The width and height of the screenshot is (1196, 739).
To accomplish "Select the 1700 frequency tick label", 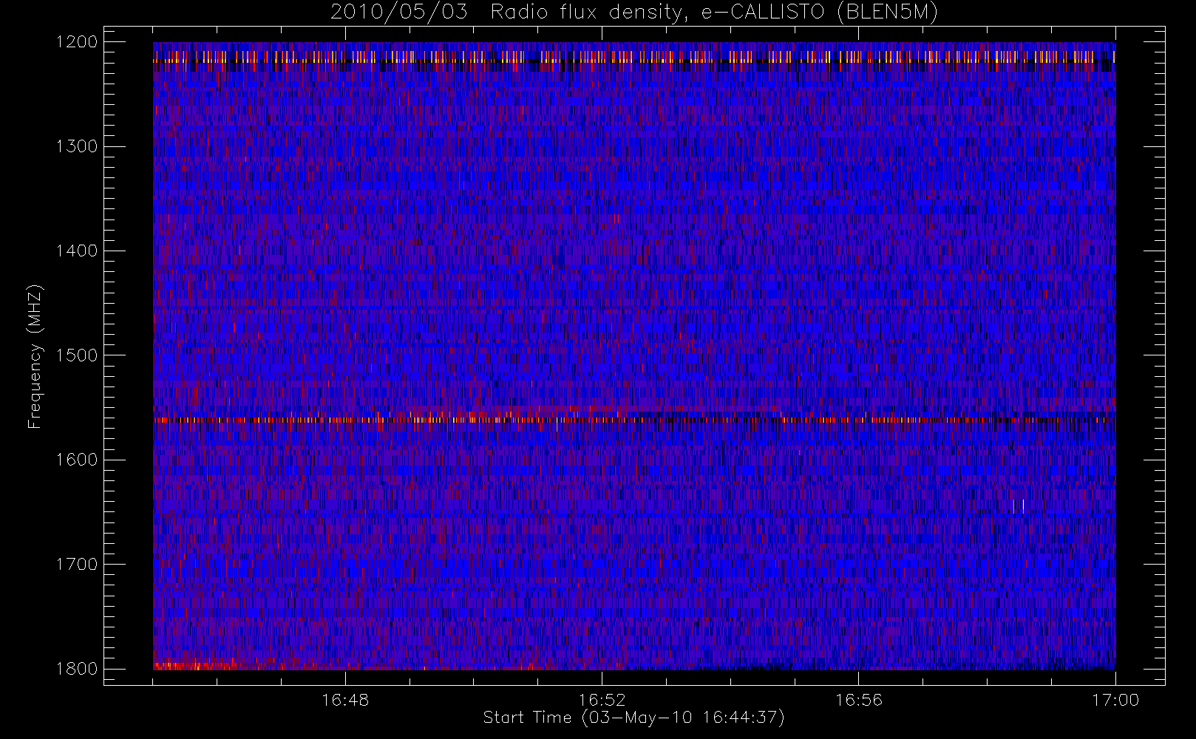I will [77, 565].
